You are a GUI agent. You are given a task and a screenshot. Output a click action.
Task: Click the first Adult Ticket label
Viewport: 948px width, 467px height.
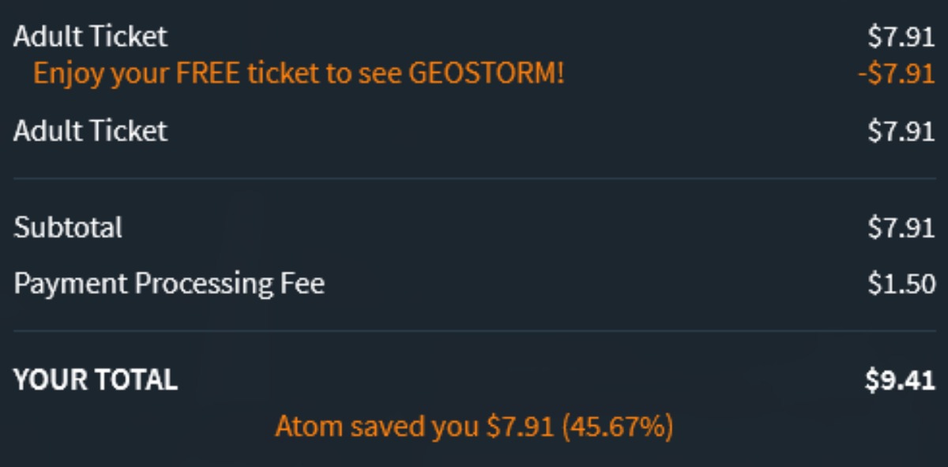(x=90, y=37)
